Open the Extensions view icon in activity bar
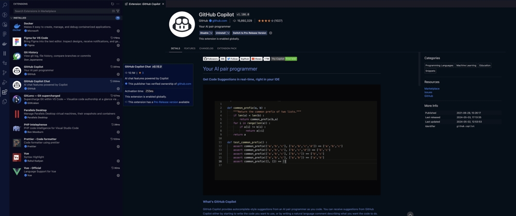This screenshot has height=216, width=516. click(5, 92)
